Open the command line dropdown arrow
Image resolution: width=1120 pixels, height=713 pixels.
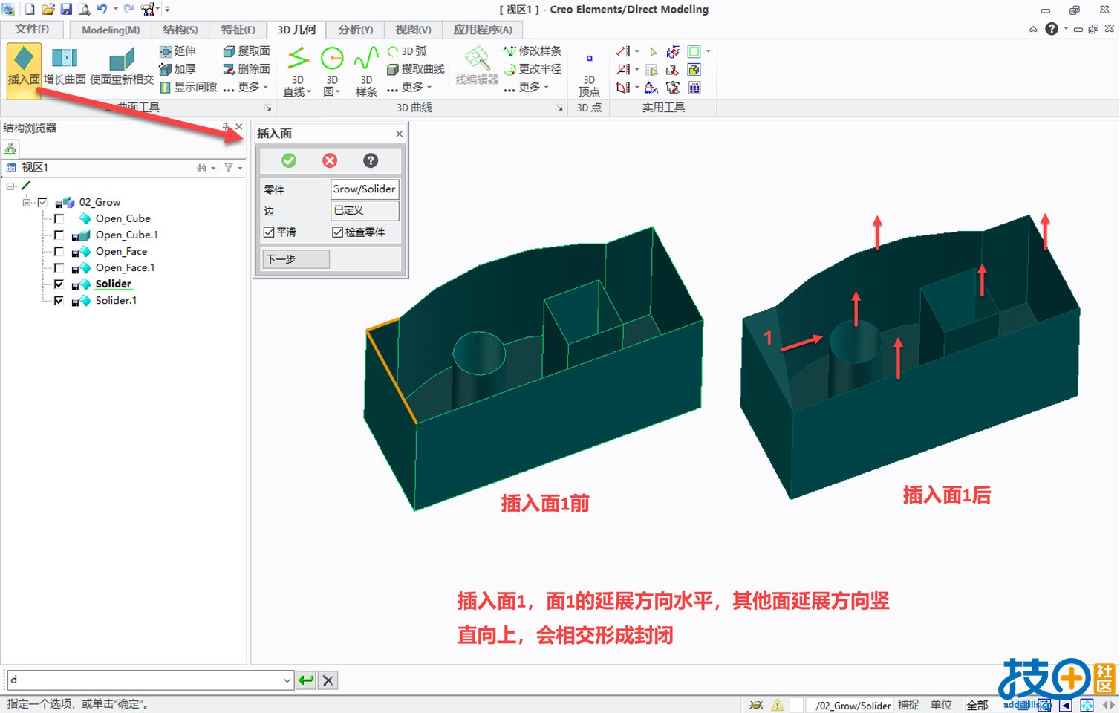(287, 680)
